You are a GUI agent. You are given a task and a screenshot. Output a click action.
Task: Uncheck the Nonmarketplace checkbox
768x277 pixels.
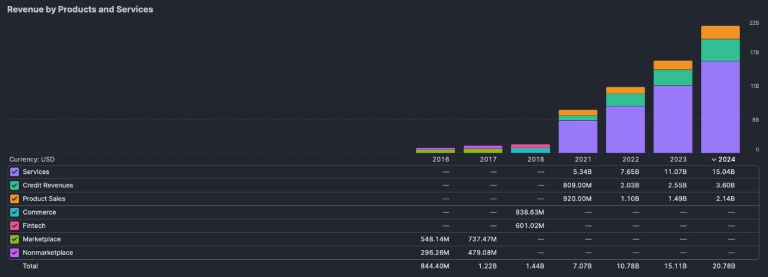(15, 253)
